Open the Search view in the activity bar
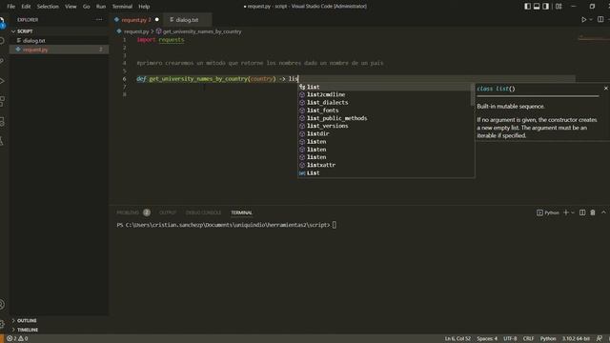Screen dimensions: 610x343 tap(2, 41)
